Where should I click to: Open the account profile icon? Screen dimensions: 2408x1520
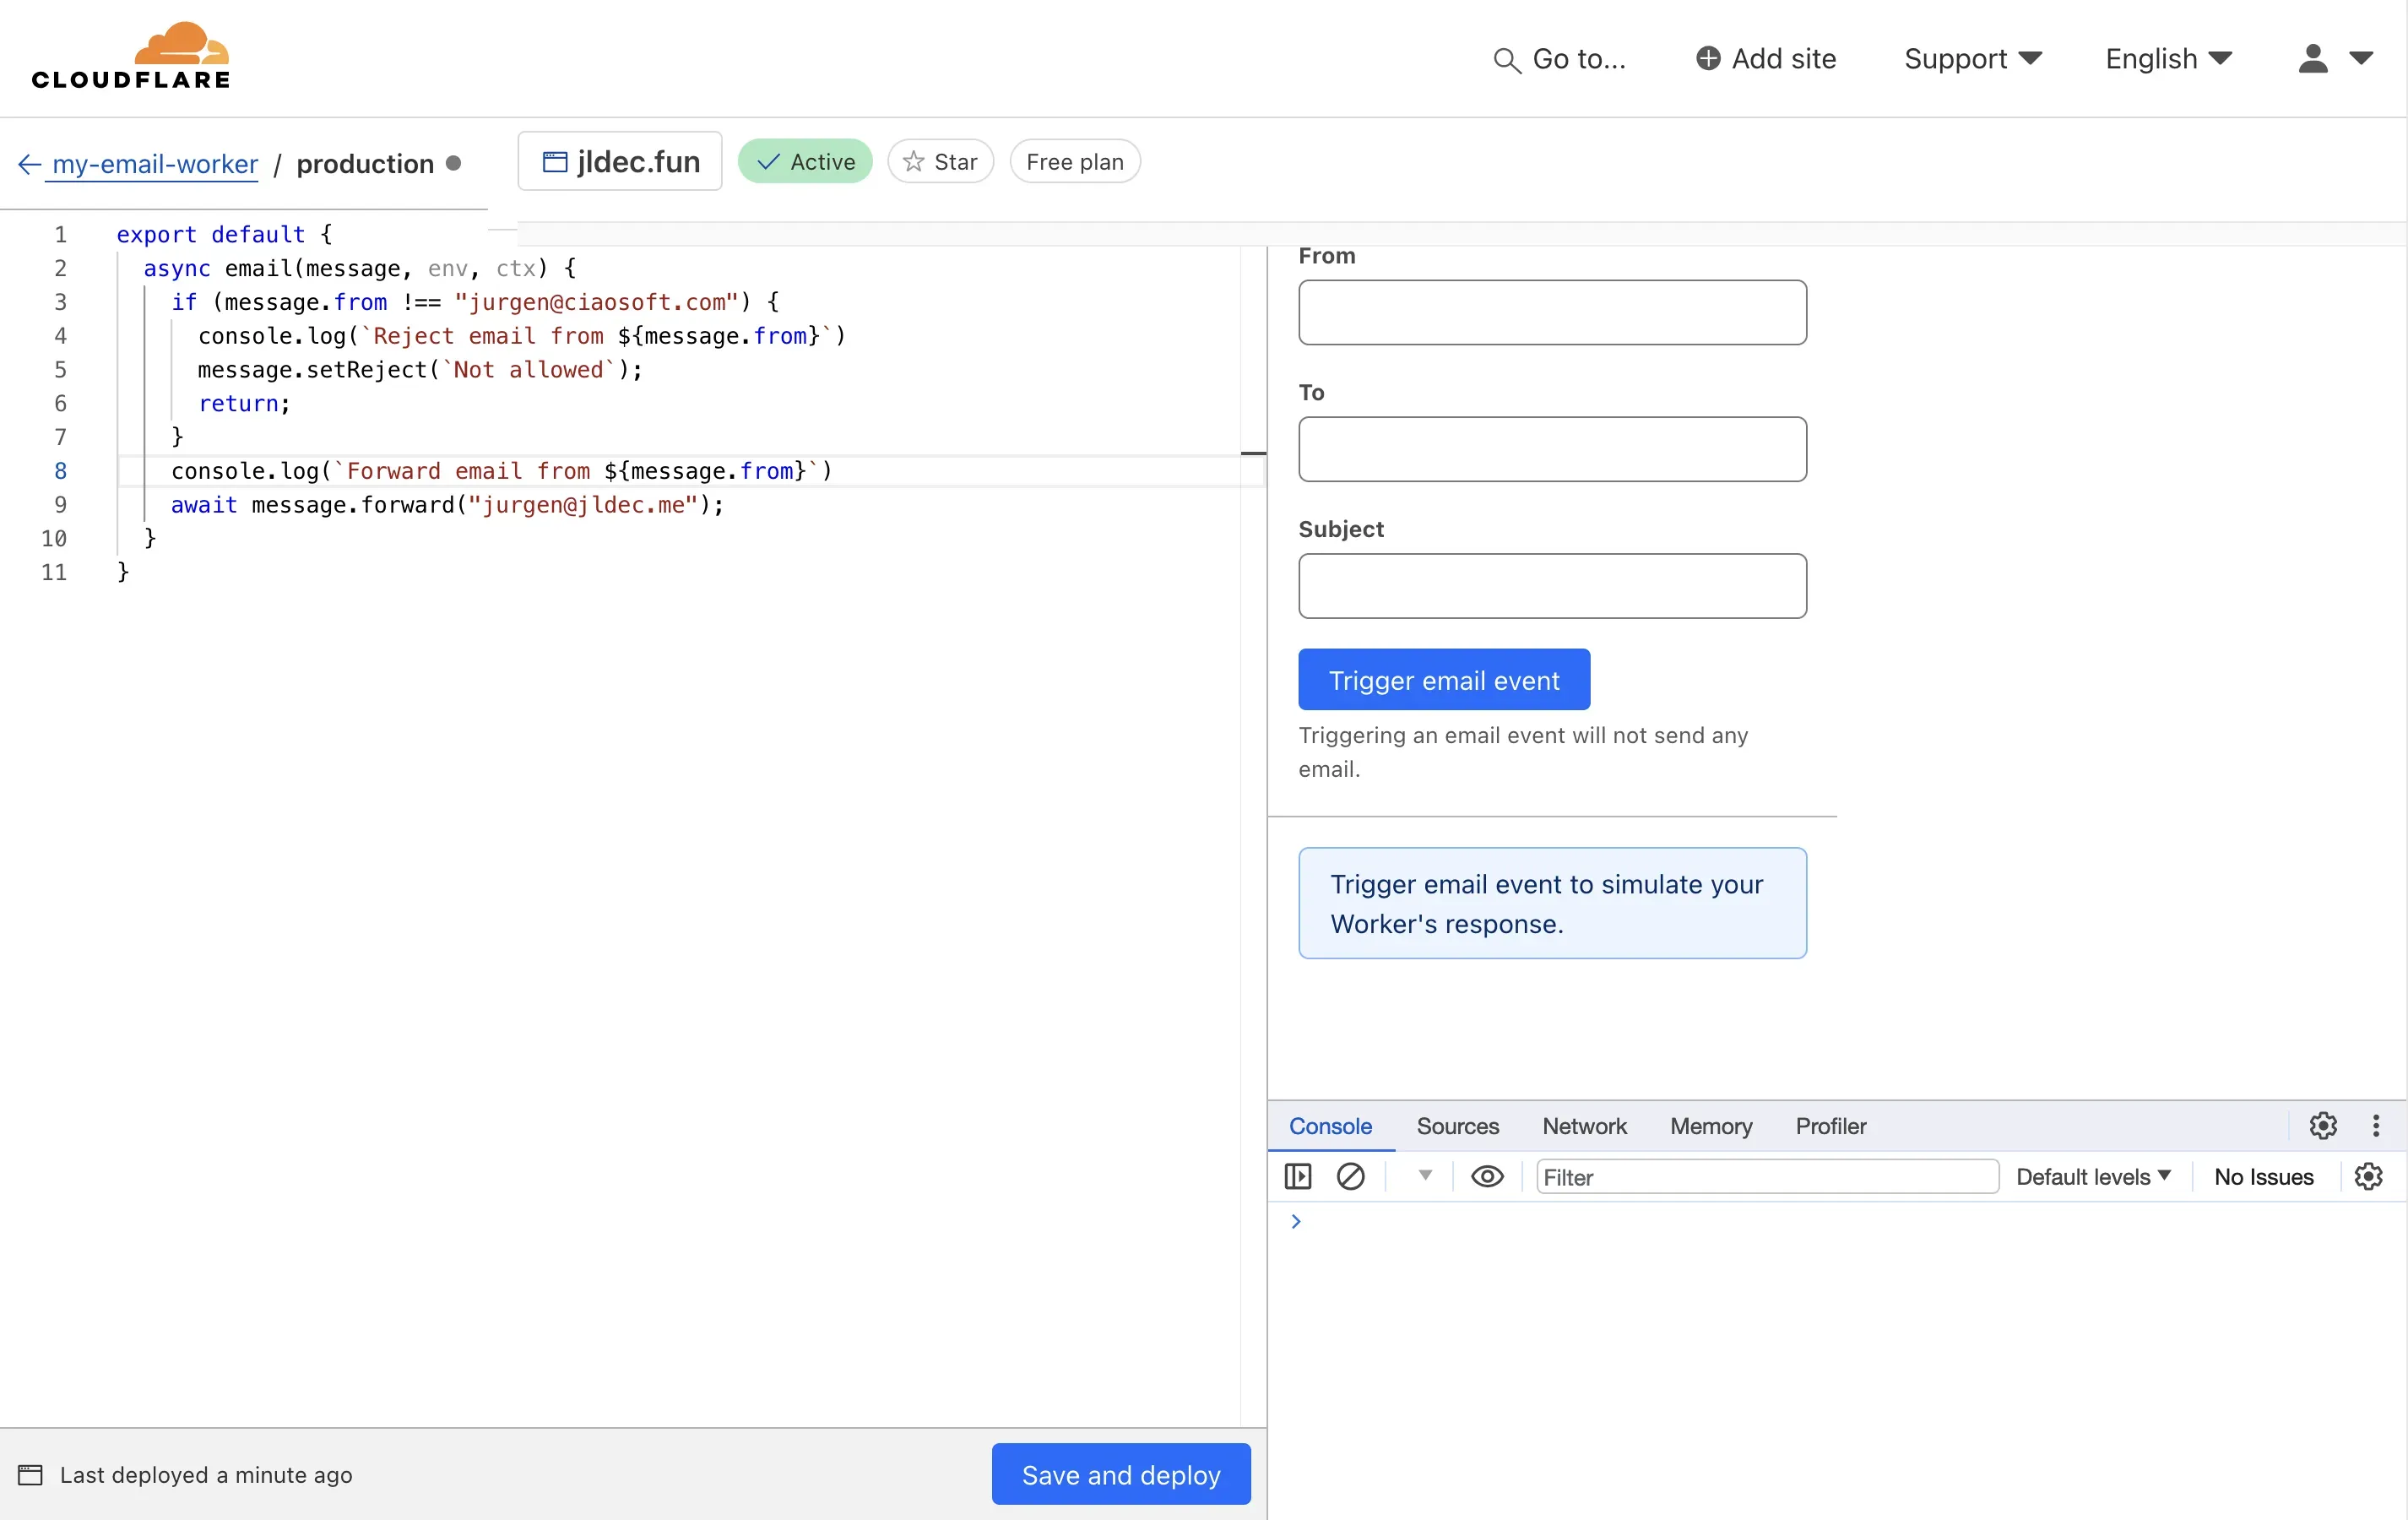tap(2313, 58)
